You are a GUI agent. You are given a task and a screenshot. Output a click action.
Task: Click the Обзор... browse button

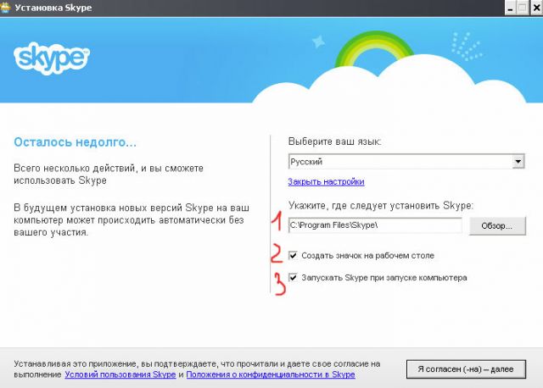(497, 226)
